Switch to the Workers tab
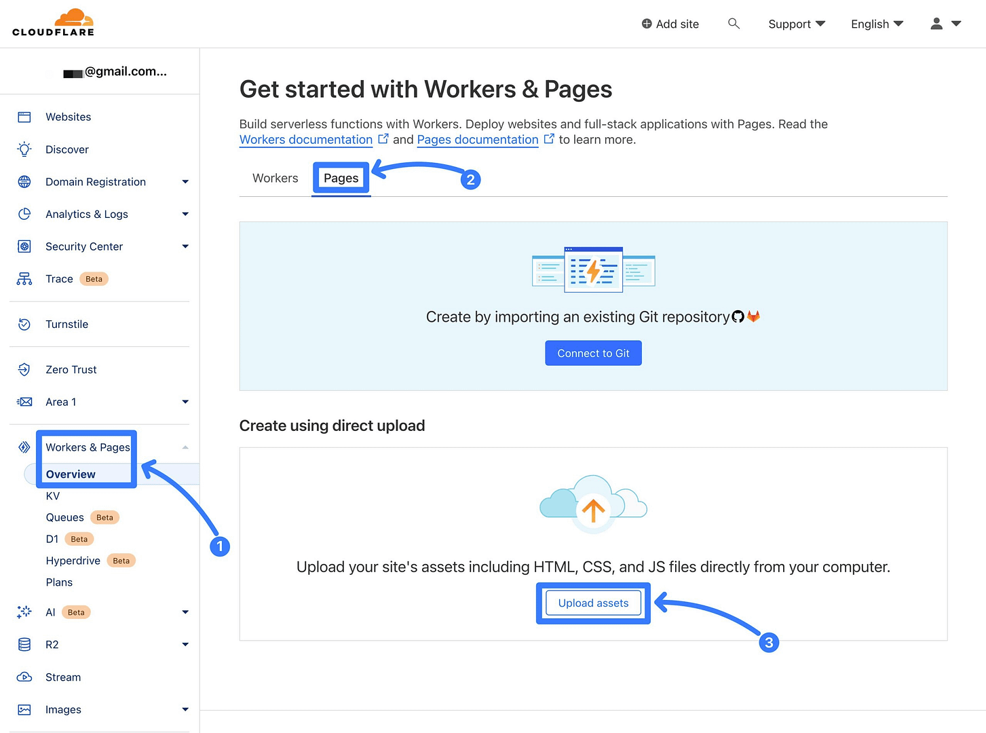This screenshot has width=986, height=733. (x=275, y=178)
